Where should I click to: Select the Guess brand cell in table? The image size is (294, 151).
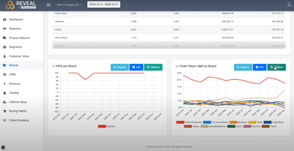click(x=58, y=30)
